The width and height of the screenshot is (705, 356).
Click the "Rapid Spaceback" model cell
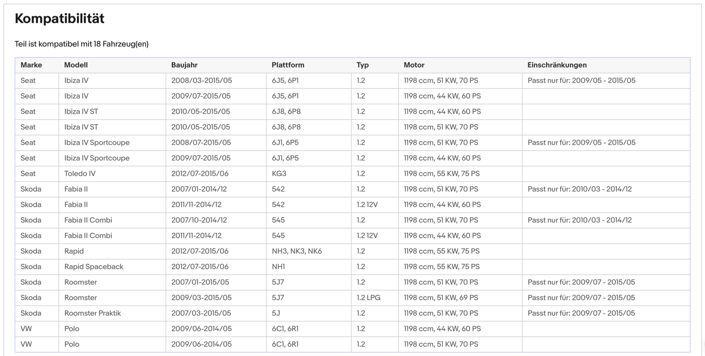pos(93,267)
